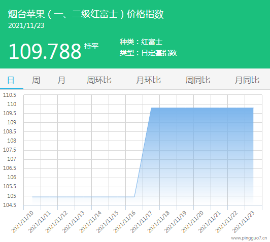The image size is (270, 242).
Task: Select the 日 daily tab
Action: point(11,80)
